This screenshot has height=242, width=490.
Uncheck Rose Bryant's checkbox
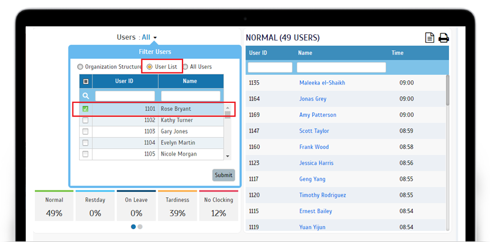tap(85, 109)
